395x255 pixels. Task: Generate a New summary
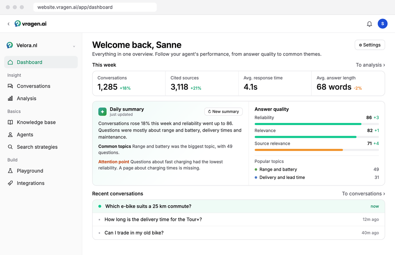(x=223, y=111)
